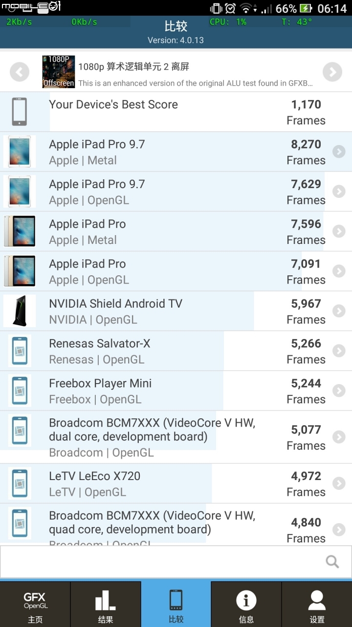Tap the battery indicator in status bar
The width and height of the screenshot is (352, 627).
click(x=306, y=8)
